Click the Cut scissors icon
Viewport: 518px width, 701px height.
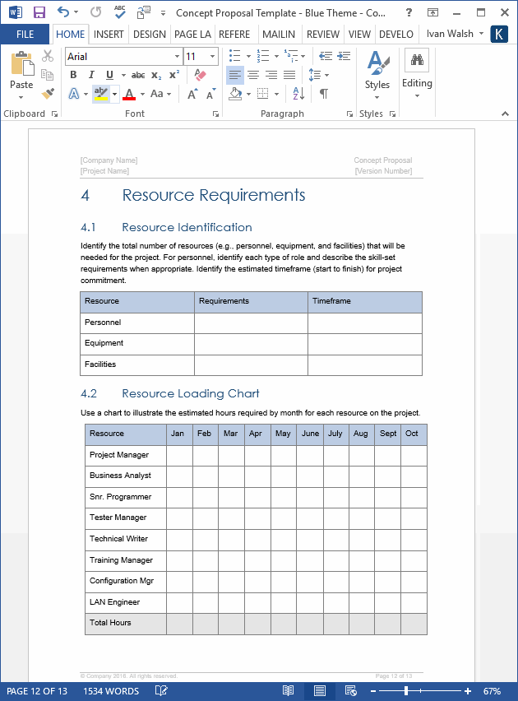click(48, 56)
